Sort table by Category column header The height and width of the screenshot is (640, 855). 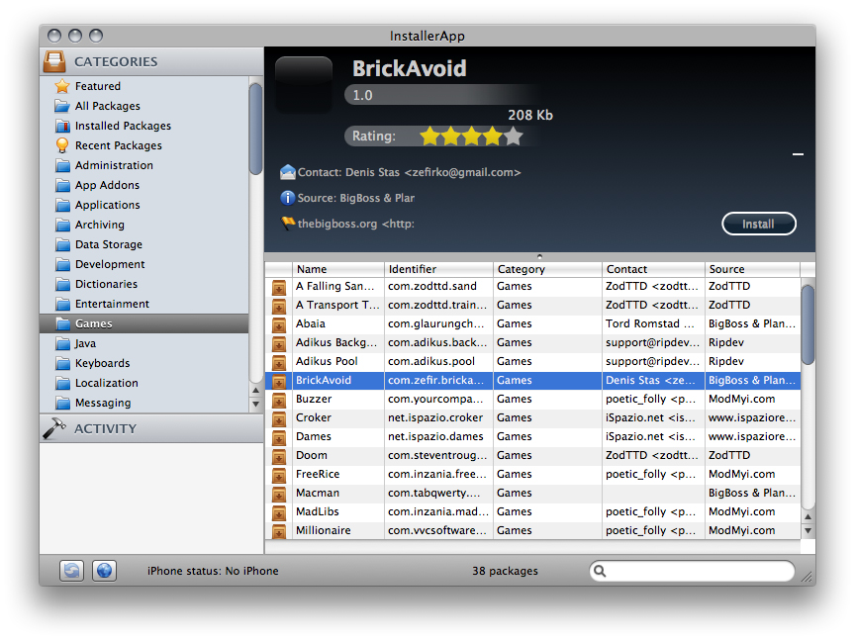click(x=548, y=269)
